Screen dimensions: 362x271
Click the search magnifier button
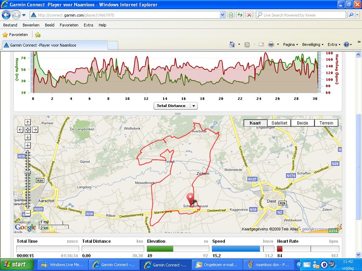click(351, 15)
